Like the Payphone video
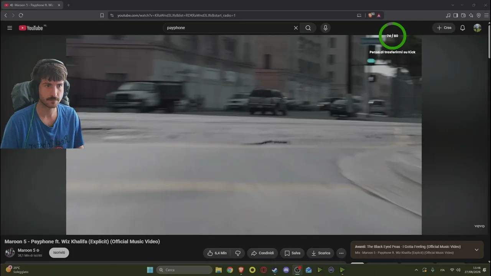This screenshot has width=491, height=276. tap(217, 253)
